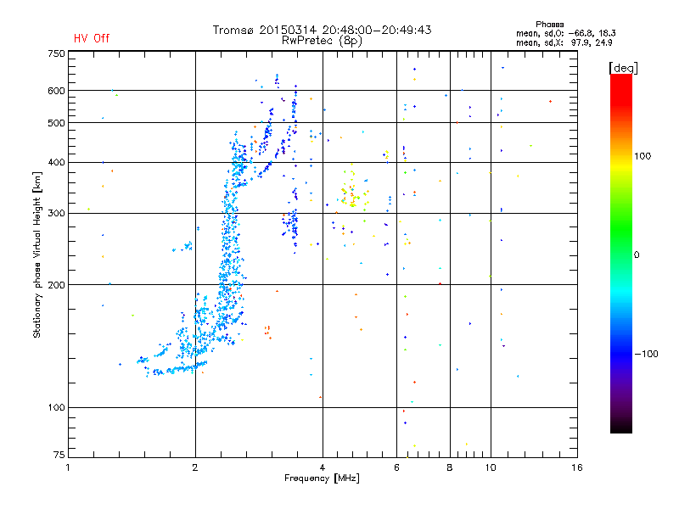Screen dimensions: 679x509
Task: Click the '[deg]' colorbar unit label
Action: point(623,68)
